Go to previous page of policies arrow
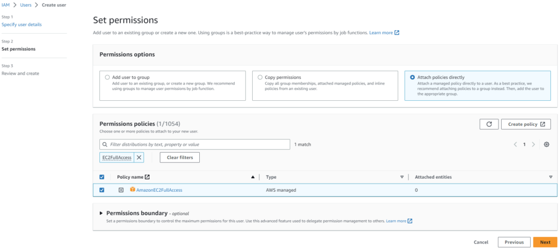 pos(515,144)
